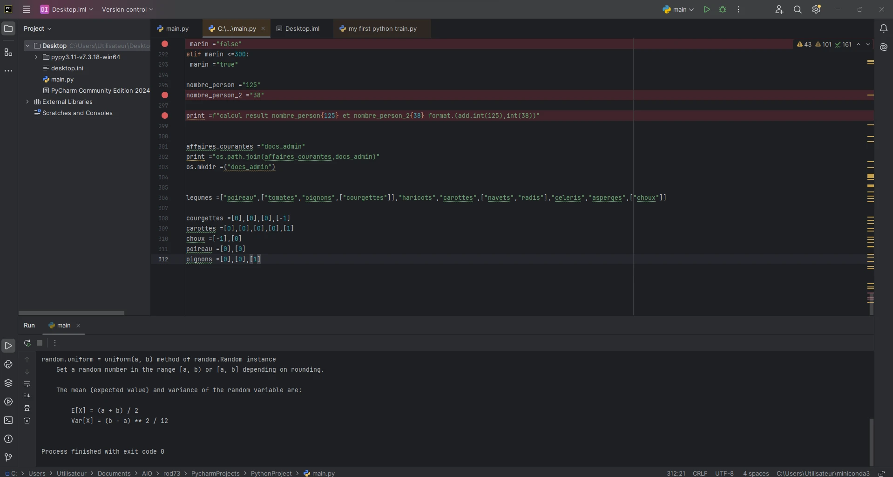Image resolution: width=893 pixels, height=477 pixels.
Task: Click the Version control menu button
Action: click(x=127, y=9)
